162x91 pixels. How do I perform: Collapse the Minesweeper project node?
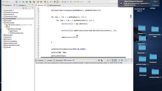point(3,23)
